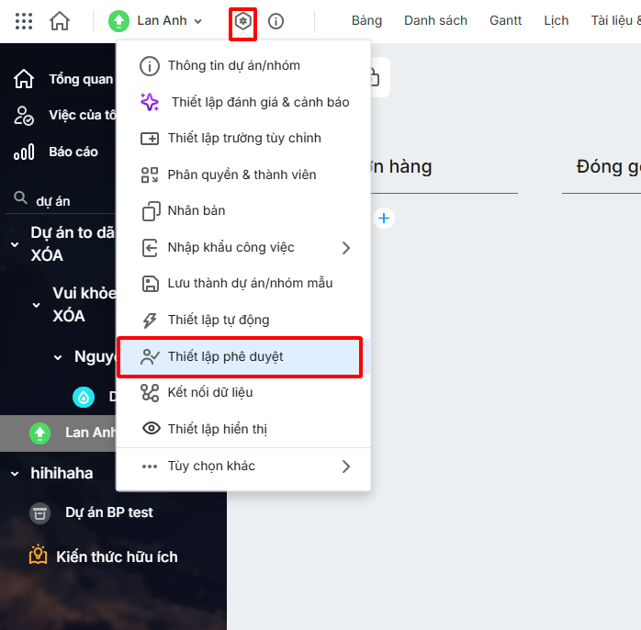Click the cyan droplet project icon
Image resolution: width=641 pixels, height=630 pixels.
[84, 397]
